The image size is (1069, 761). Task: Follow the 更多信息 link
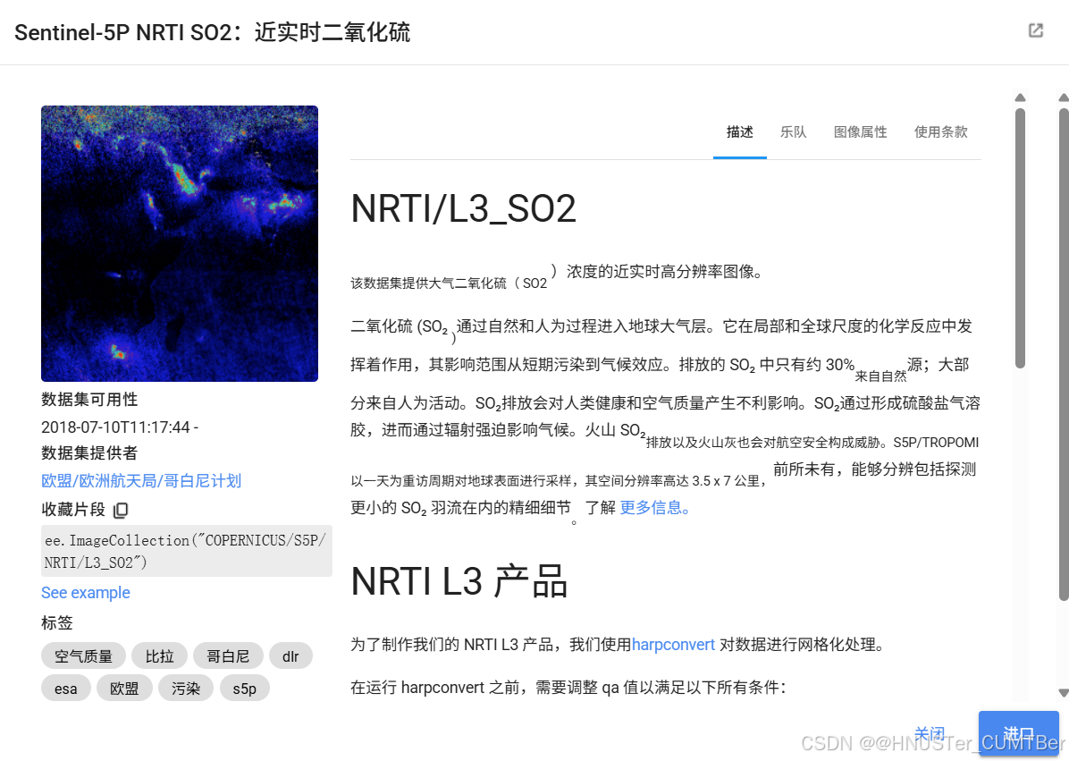654,507
